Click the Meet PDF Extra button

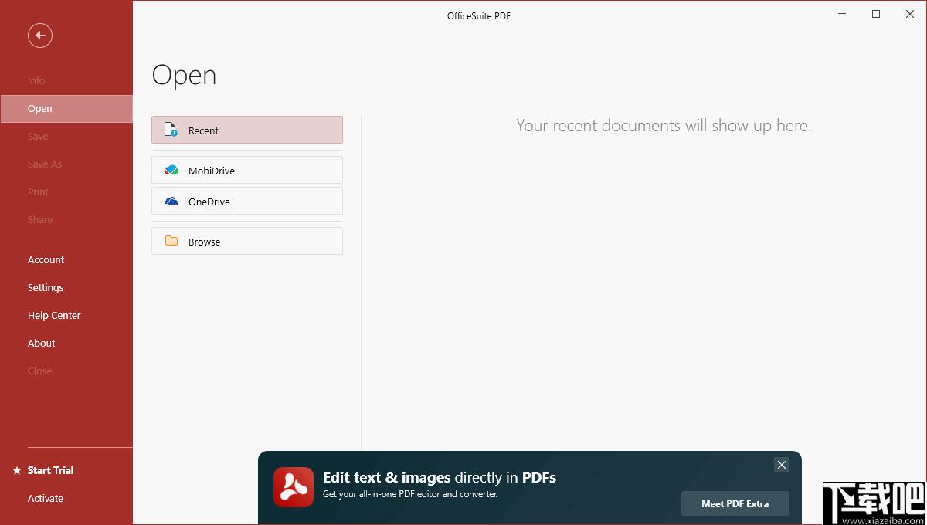click(735, 503)
